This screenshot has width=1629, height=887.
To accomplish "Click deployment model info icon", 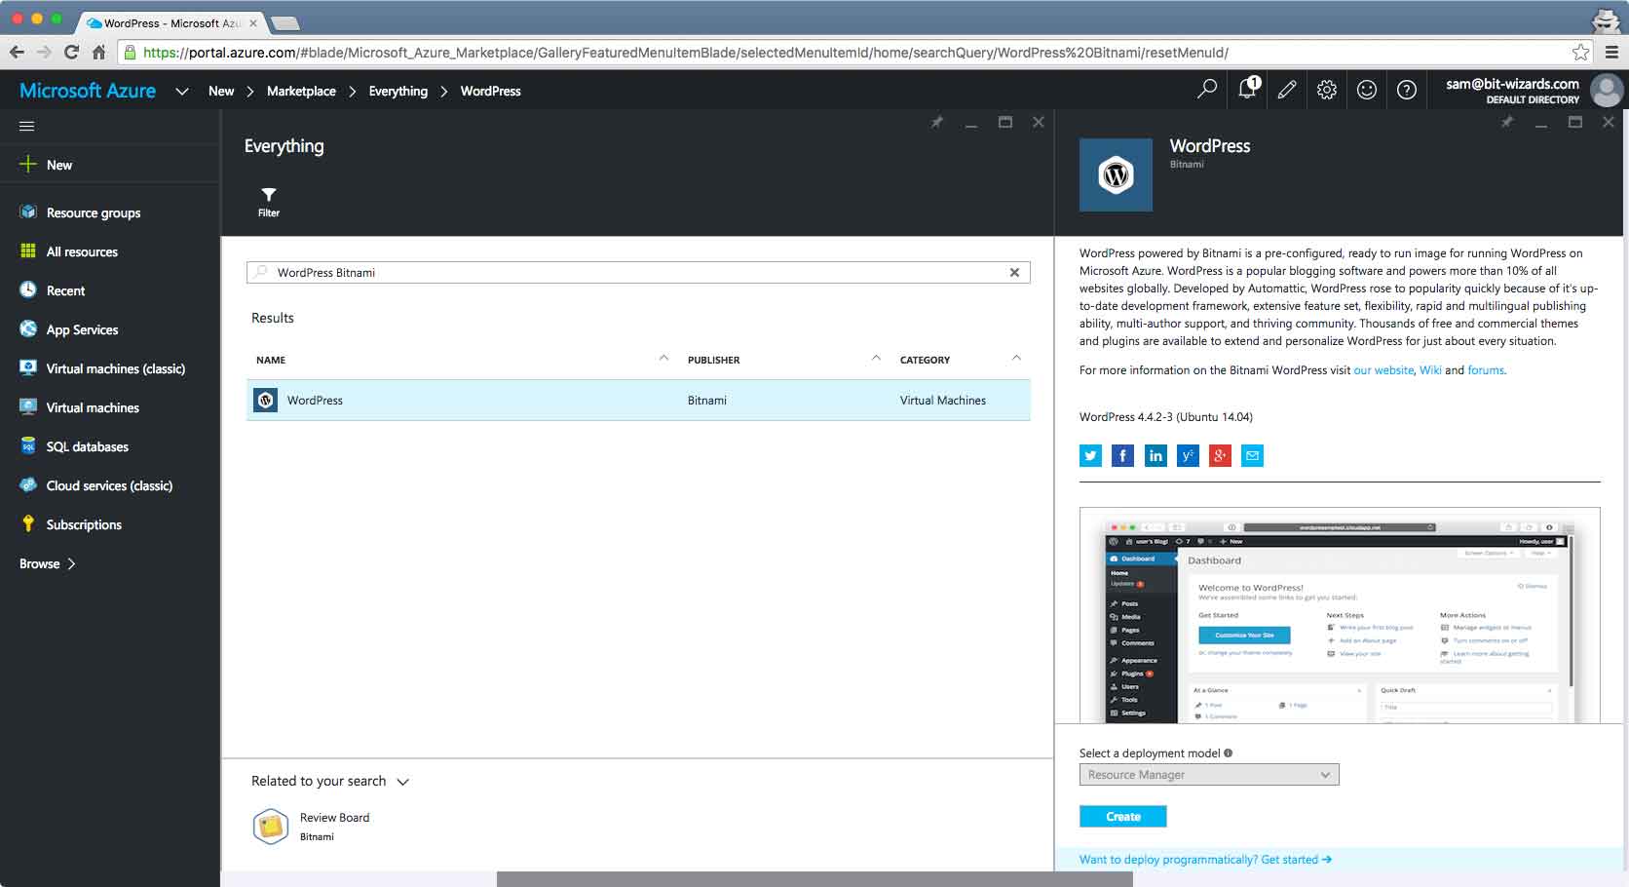I will click(x=1229, y=752).
